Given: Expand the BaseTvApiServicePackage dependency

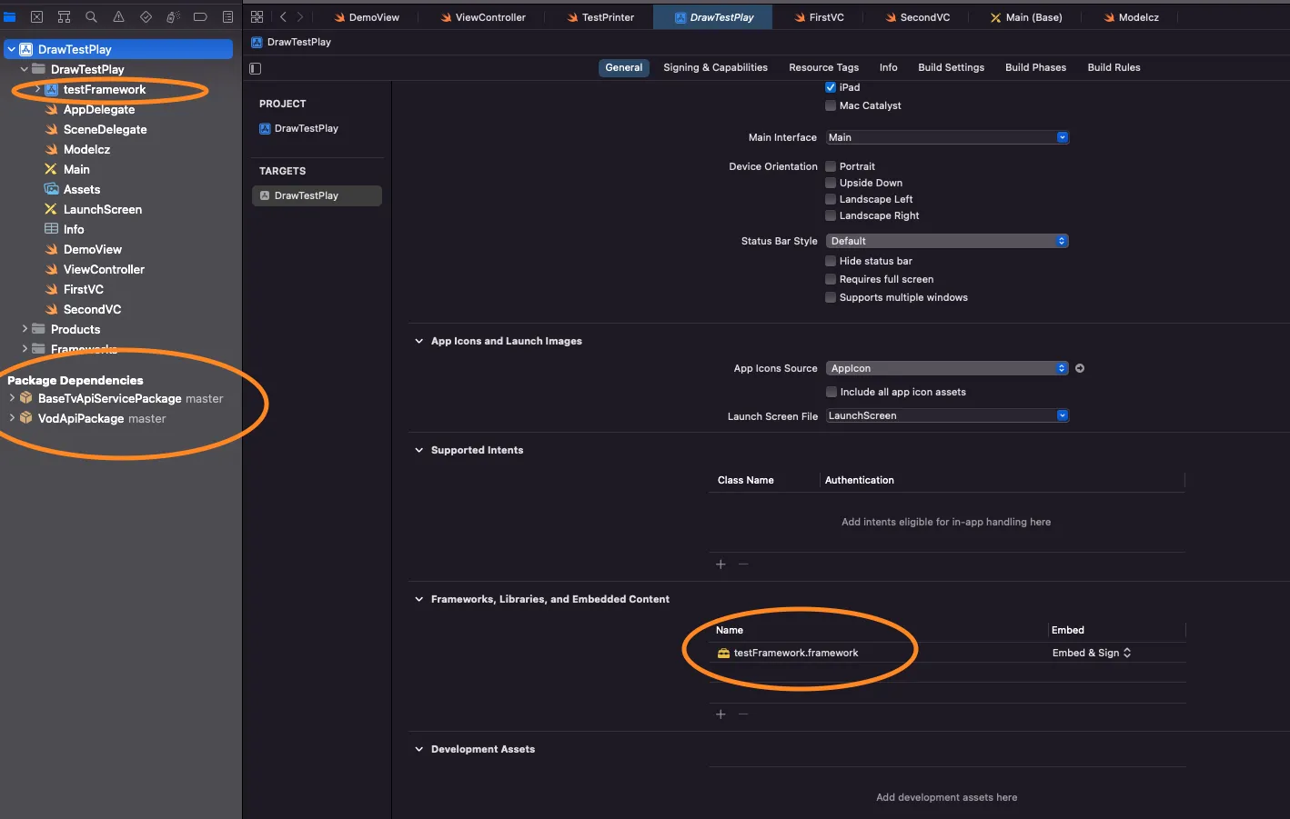Looking at the screenshot, I should (12, 398).
